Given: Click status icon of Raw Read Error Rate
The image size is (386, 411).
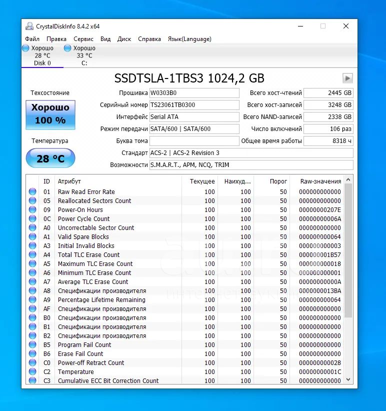Looking at the screenshot, I should (x=32, y=191).
